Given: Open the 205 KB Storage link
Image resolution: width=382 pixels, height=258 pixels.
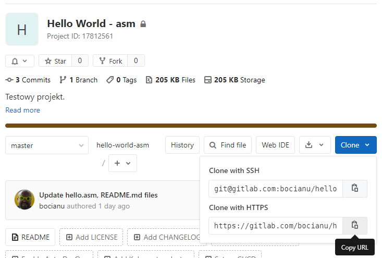Looking at the screenshot, I should pos(235,80).
